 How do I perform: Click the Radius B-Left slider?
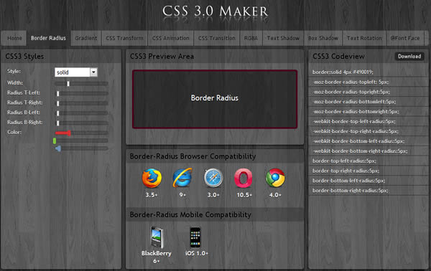(x=81, y=113)
